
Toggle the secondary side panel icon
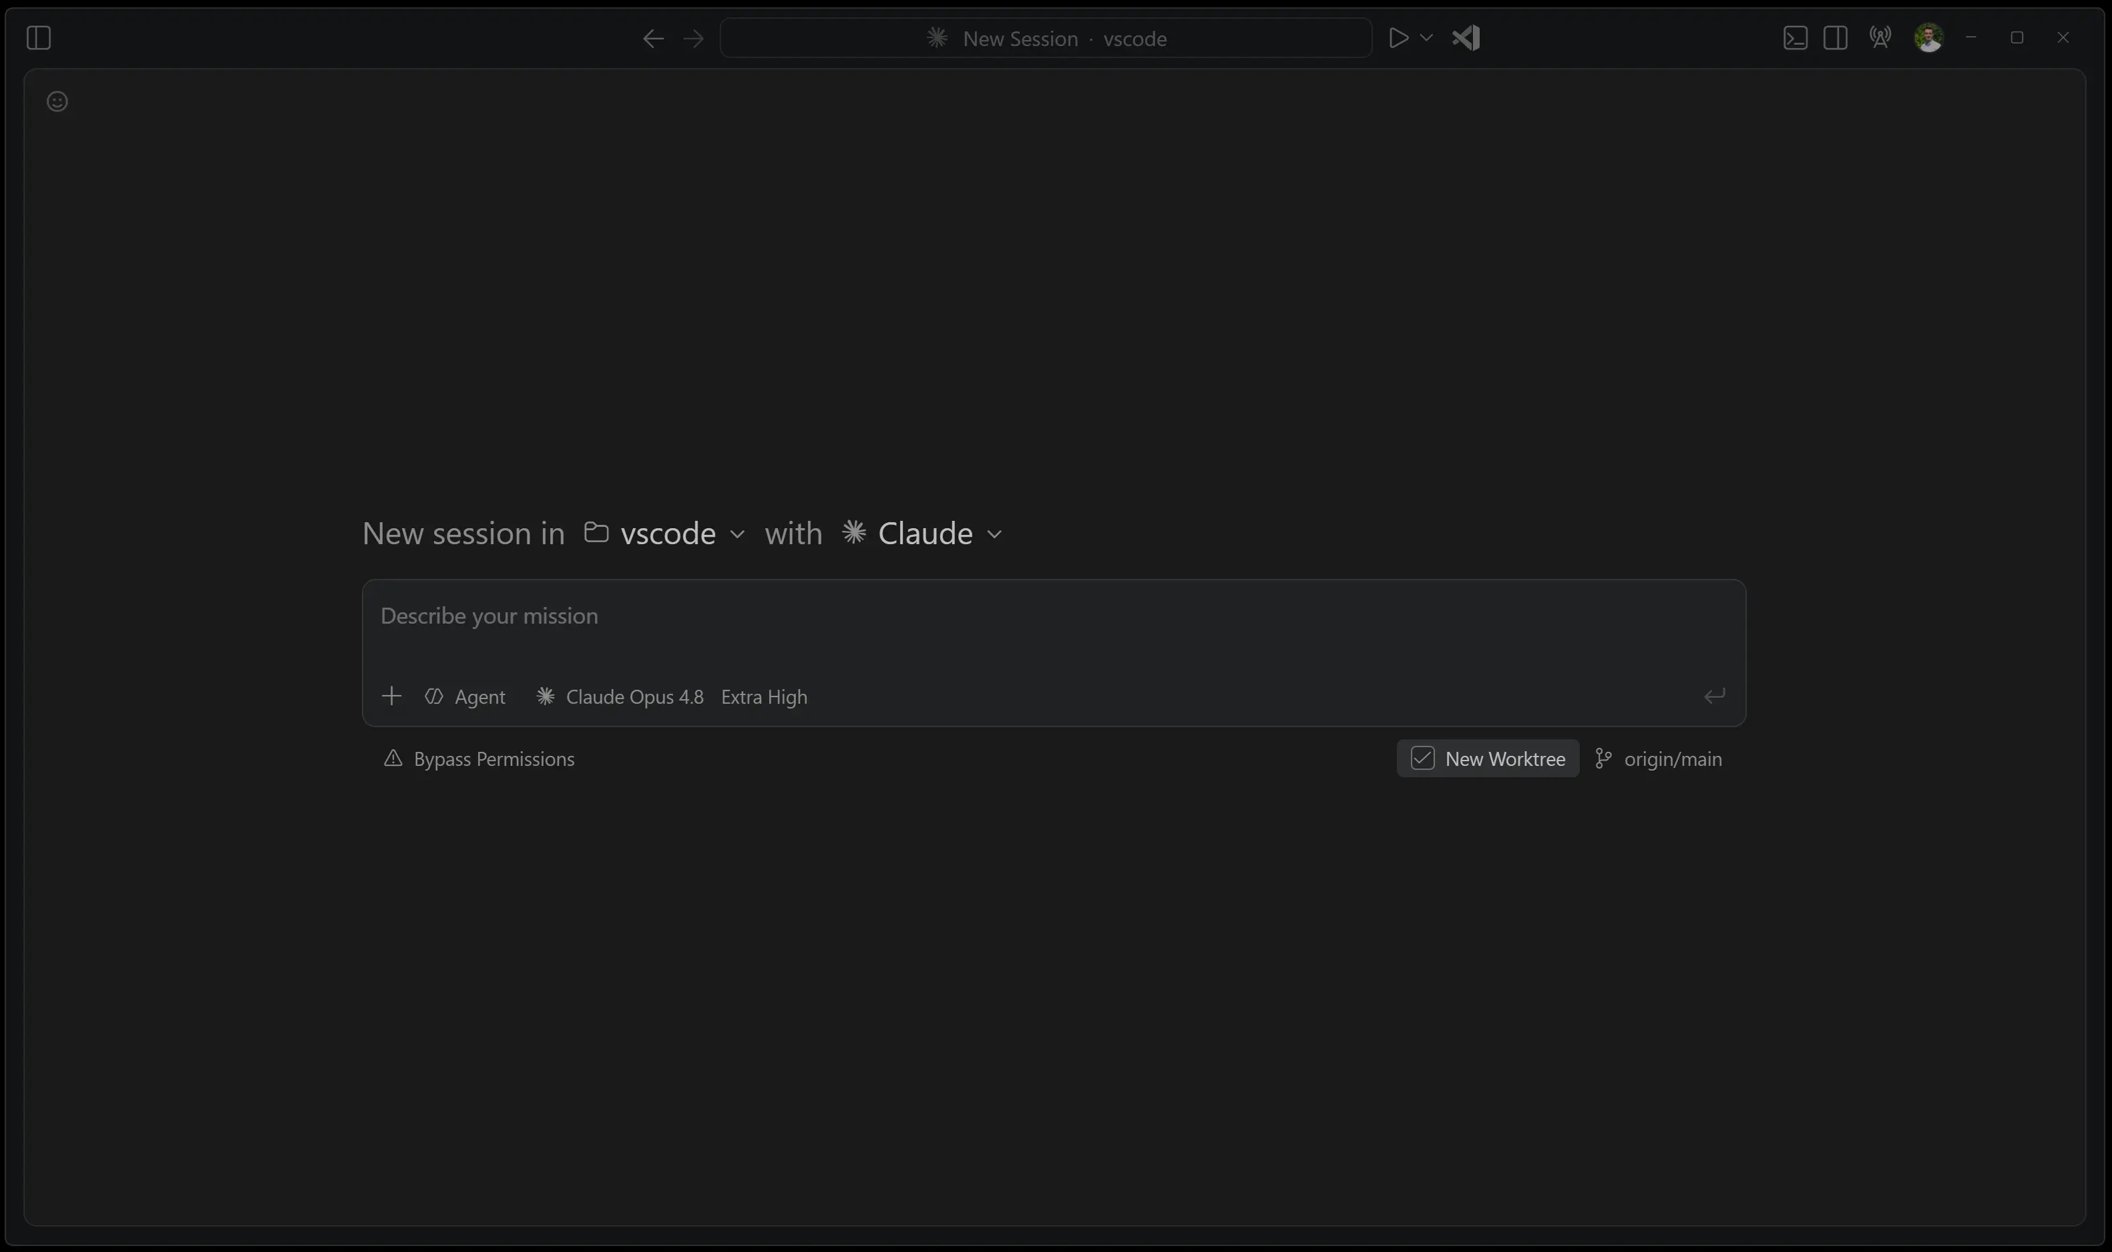click(1836, 38)
